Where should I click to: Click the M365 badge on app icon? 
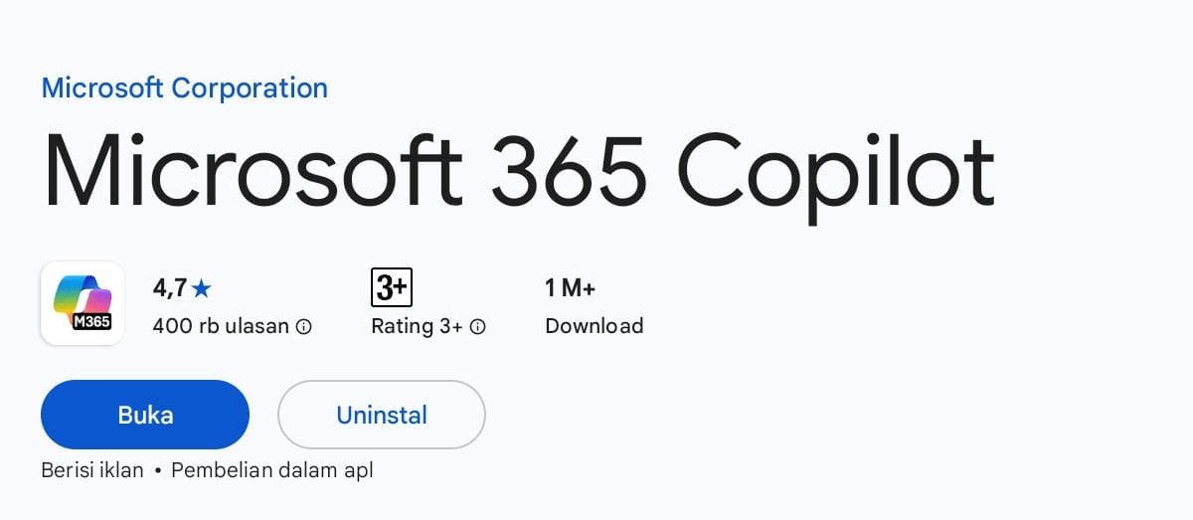tap(91, 321)
